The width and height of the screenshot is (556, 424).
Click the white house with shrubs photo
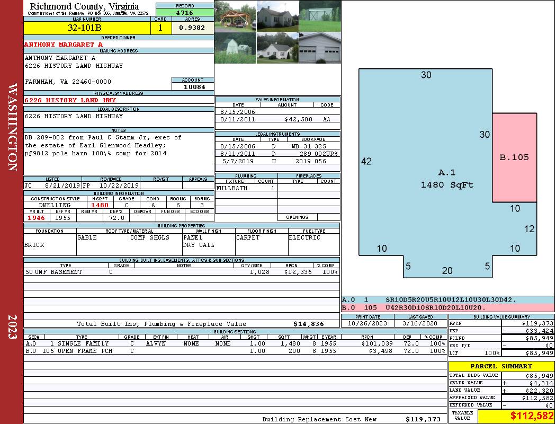[x=277, y=48]
